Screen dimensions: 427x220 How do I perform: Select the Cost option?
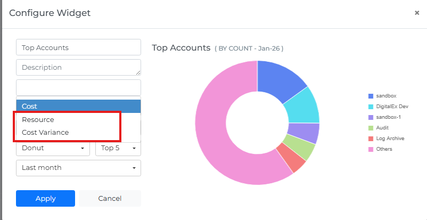point(78,106)
